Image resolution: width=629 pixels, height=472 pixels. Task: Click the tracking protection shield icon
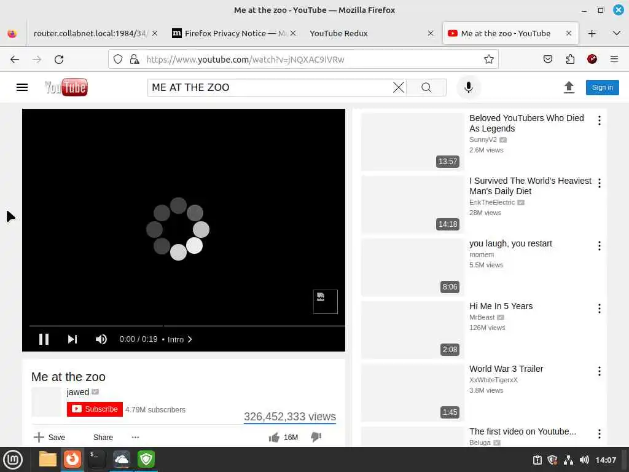[117, 60]
